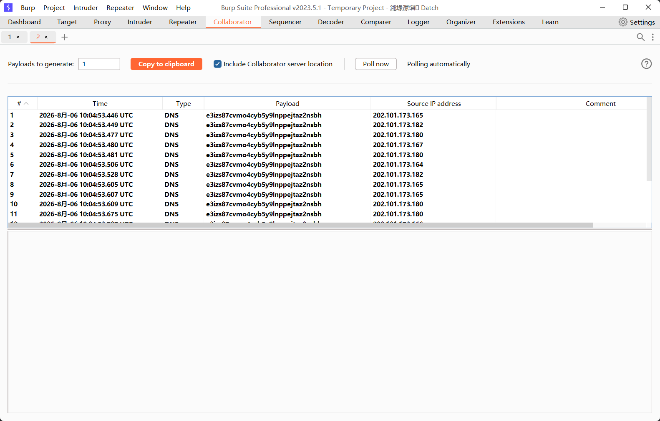Select row 1 time 10:04:53.446 UTC
Image resolution: width=660 pixels, height=421 pixels.
point(86,115)
